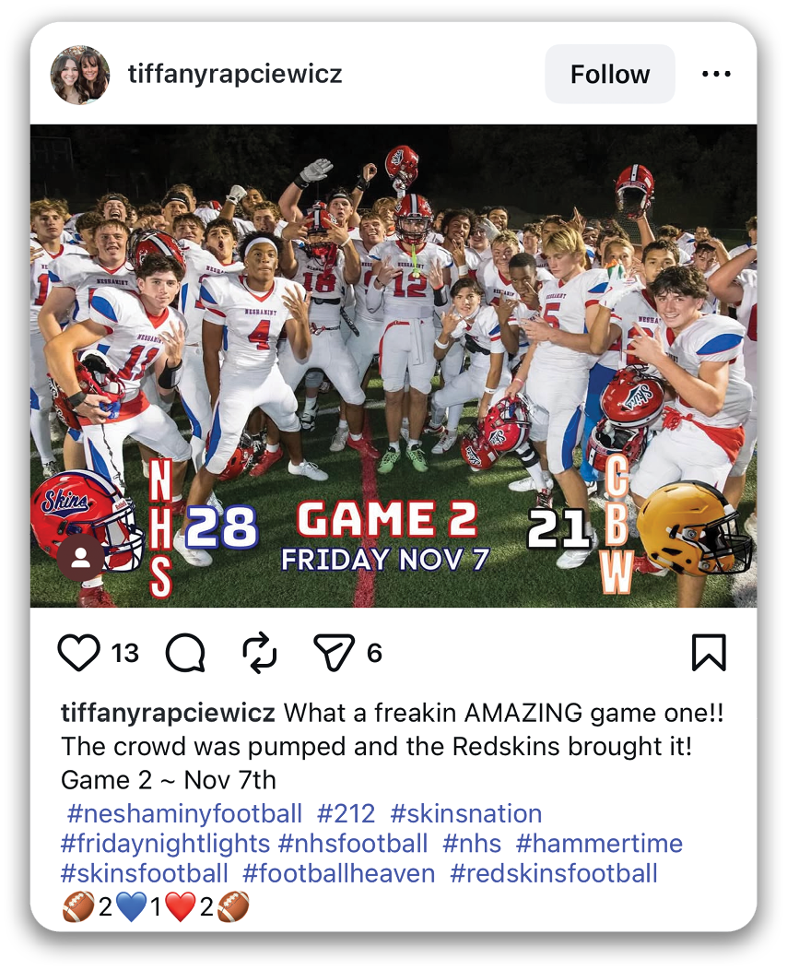The height and width of the screenshot is (970, 787).
Task: Open hashtag #neshaminyfootball
Action: [x=184, y=813]
